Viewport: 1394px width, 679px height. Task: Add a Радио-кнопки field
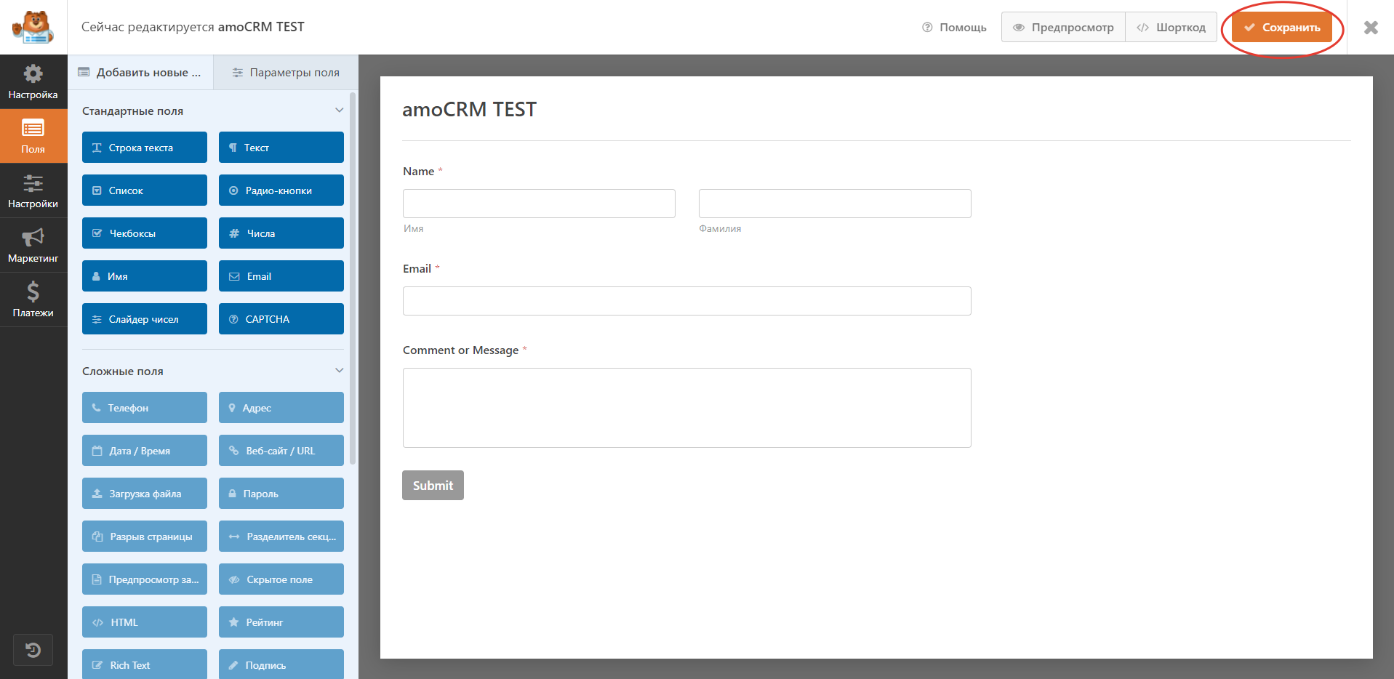(x=281, y=190)
